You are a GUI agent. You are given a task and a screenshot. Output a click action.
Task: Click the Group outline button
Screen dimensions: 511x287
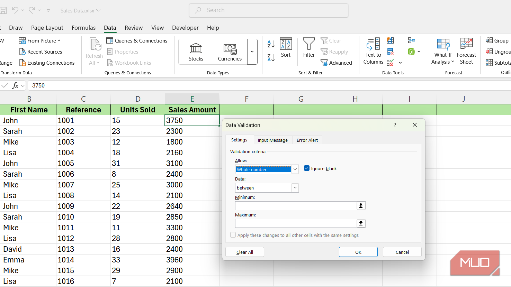click(x=497, y=41)
